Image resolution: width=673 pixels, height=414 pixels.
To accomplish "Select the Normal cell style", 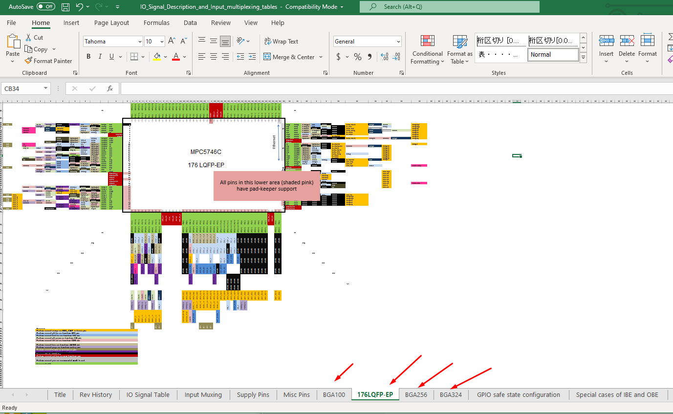I will 553,54.
